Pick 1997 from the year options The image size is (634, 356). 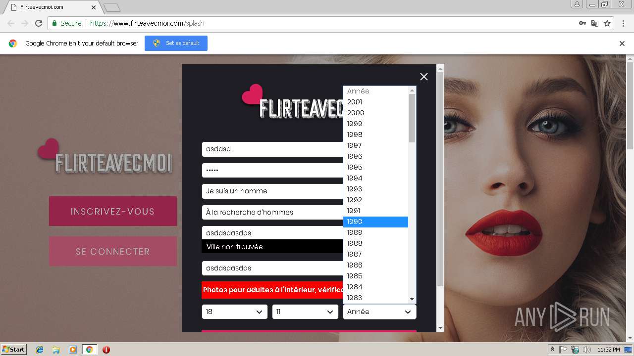coord(375,145)
